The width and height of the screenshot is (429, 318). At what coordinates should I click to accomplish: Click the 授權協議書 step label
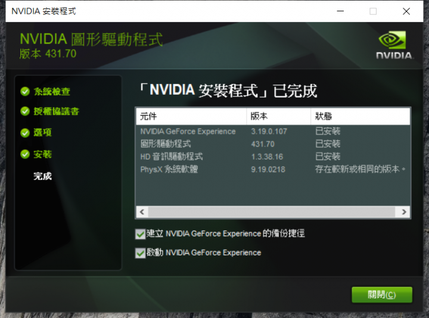point(57,111)
